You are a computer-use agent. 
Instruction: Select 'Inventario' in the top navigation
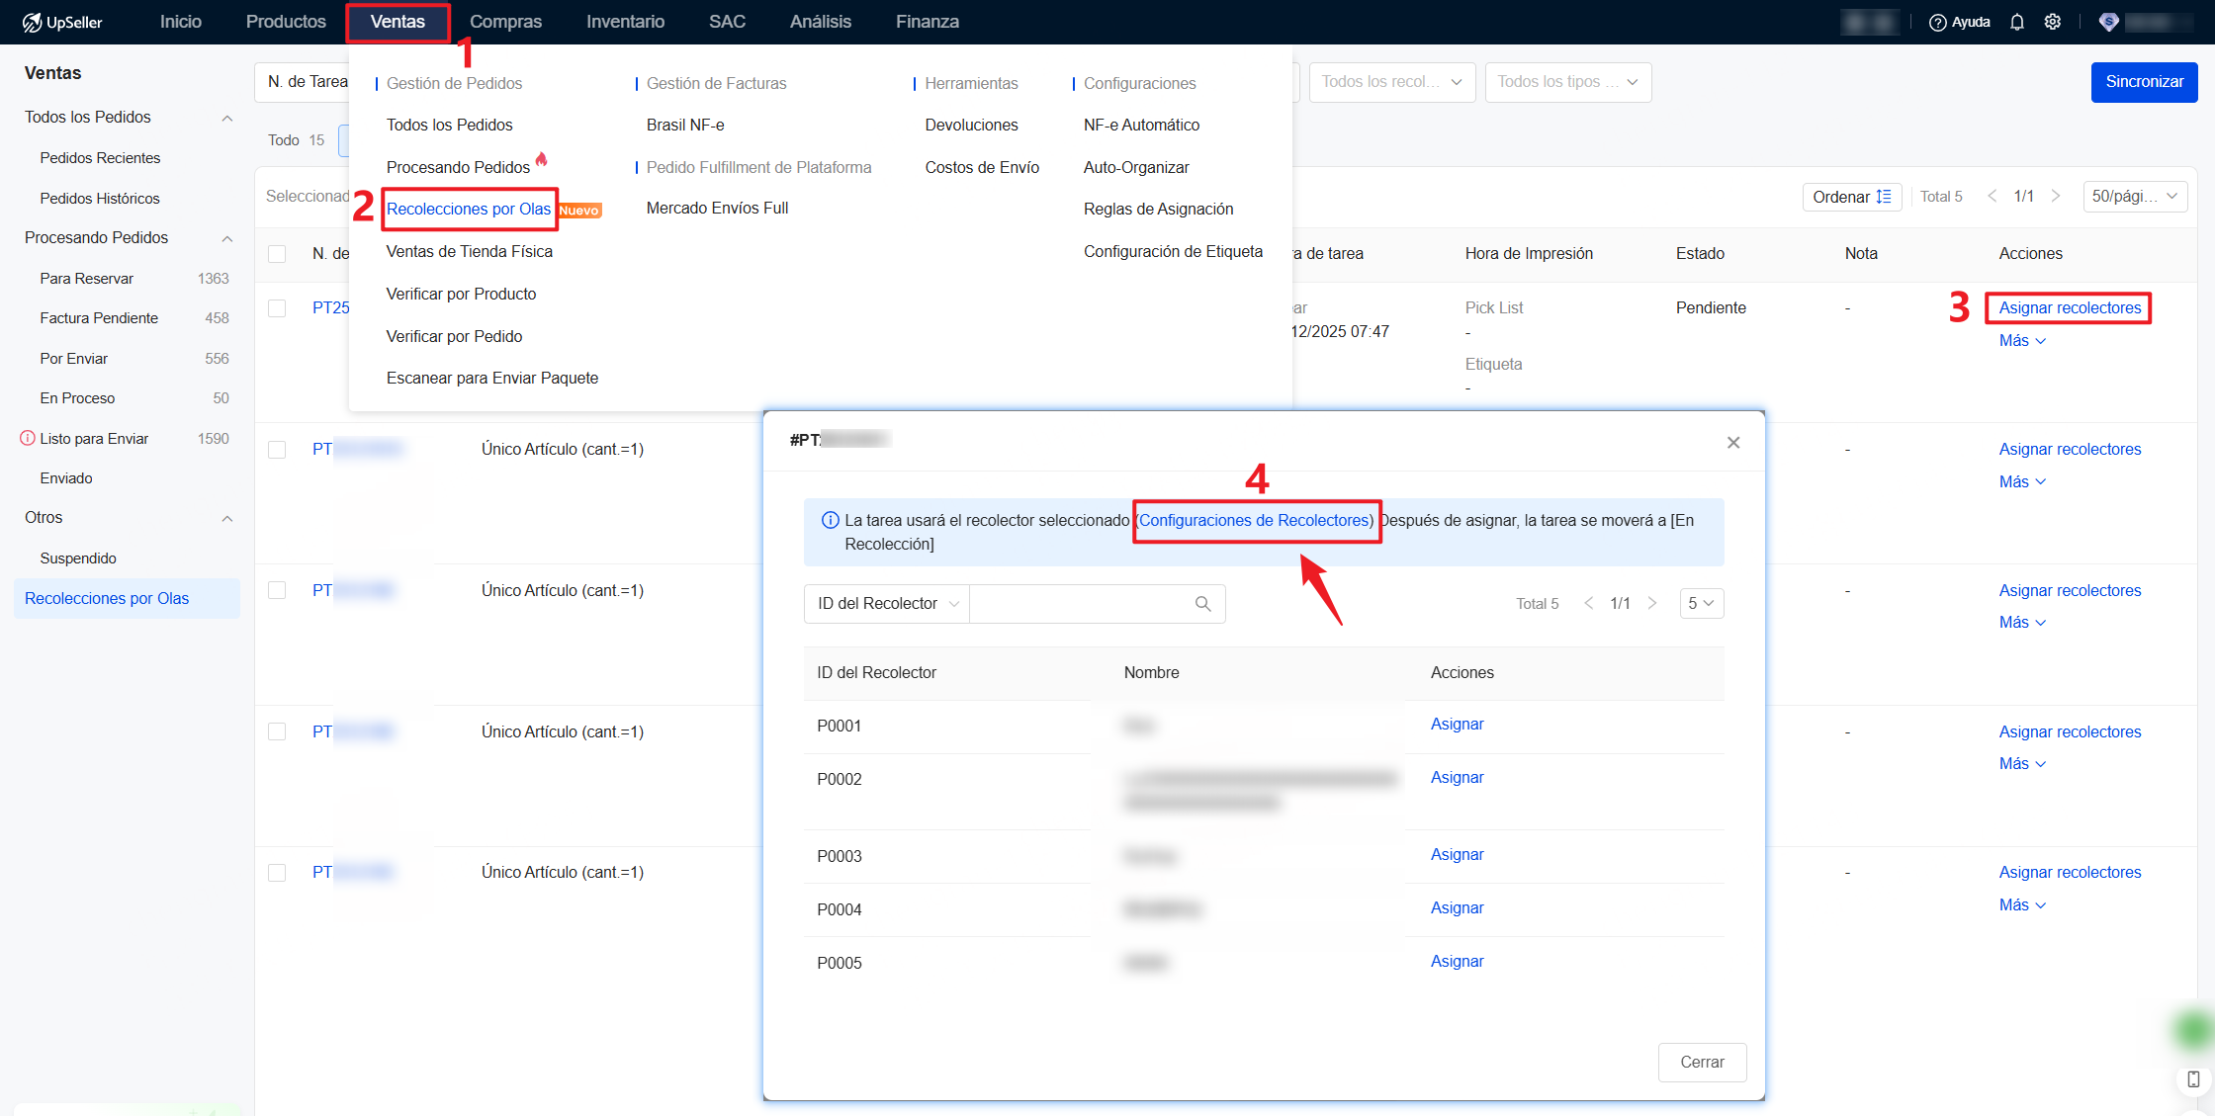(x=625, y=21)
